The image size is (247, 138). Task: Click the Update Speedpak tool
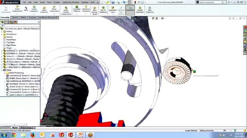click(140, 10)
